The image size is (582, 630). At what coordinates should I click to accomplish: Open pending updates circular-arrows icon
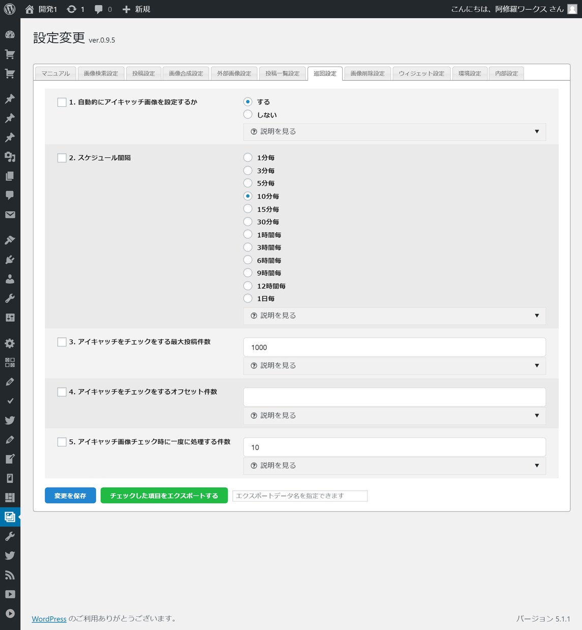click(72, 9)
